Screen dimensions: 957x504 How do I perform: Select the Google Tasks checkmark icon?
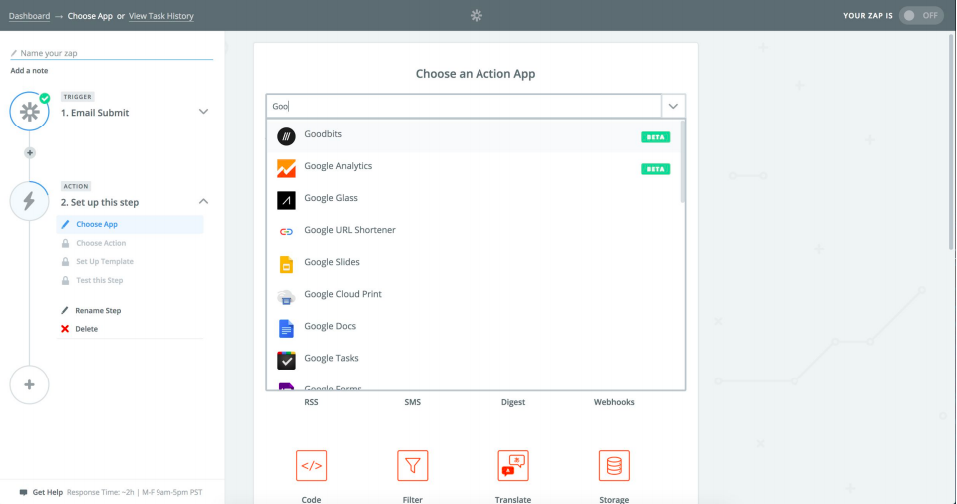tap(286, 360)
